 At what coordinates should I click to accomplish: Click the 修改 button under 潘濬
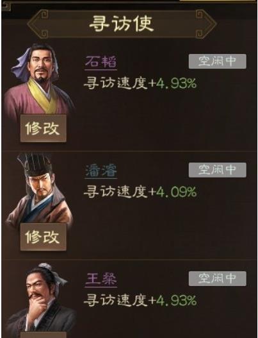44,237
